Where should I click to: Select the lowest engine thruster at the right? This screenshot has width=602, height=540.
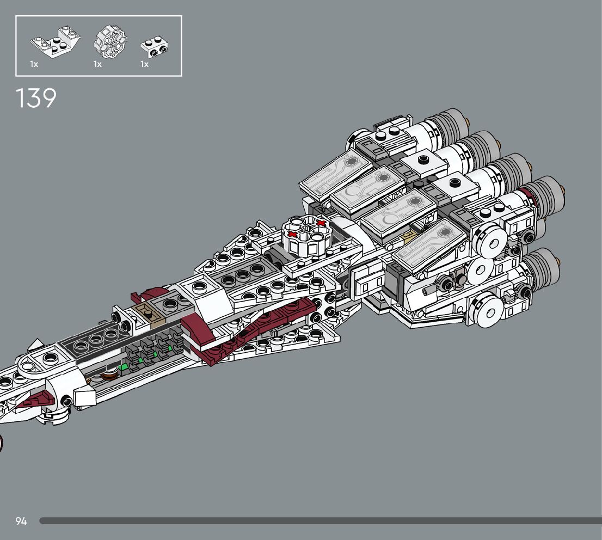click(x=540, y=266)
